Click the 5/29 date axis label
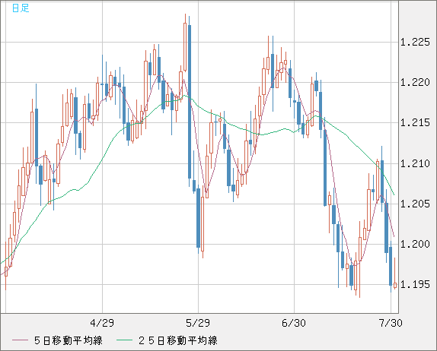 pyautogui.click(x=198, y=323)
